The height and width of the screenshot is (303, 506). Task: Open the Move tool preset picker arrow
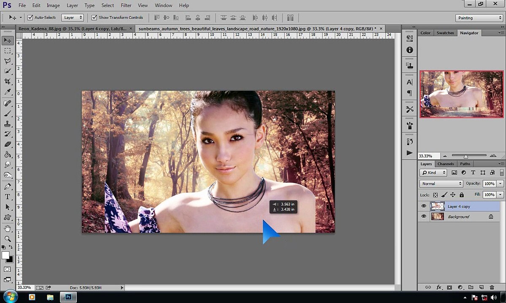[20, 18]
